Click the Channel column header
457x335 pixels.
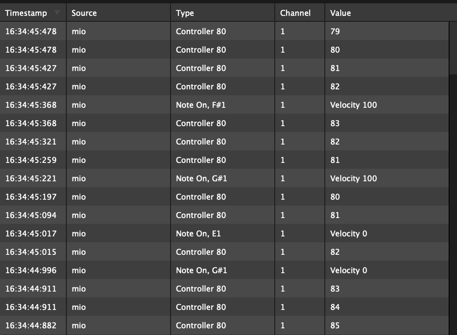coord(295,13)
